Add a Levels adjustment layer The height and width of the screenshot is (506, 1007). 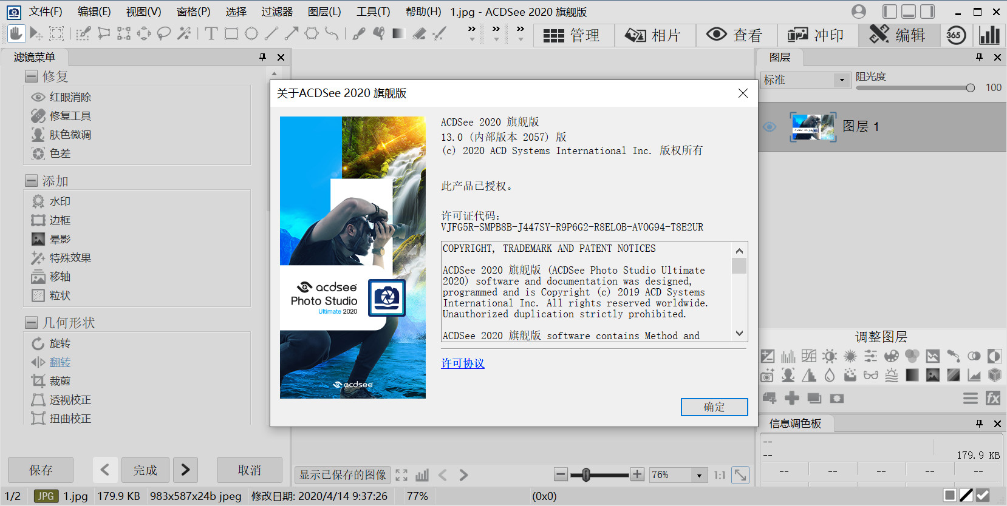(788, 356)
